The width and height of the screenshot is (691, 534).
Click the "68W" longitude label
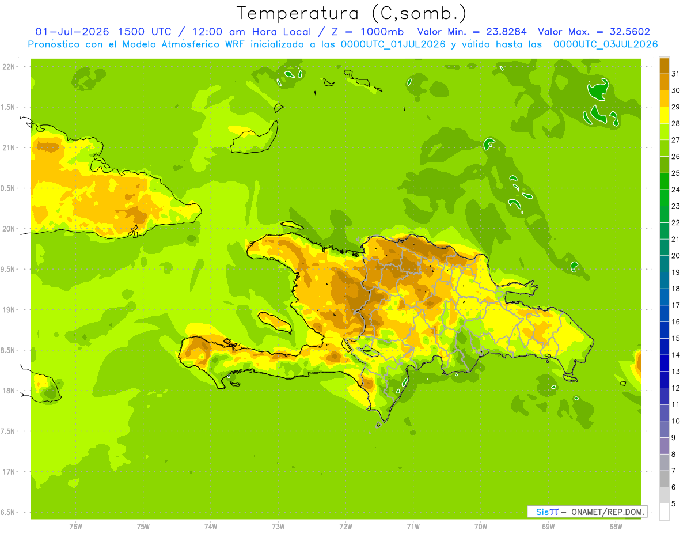pos(616,527)
